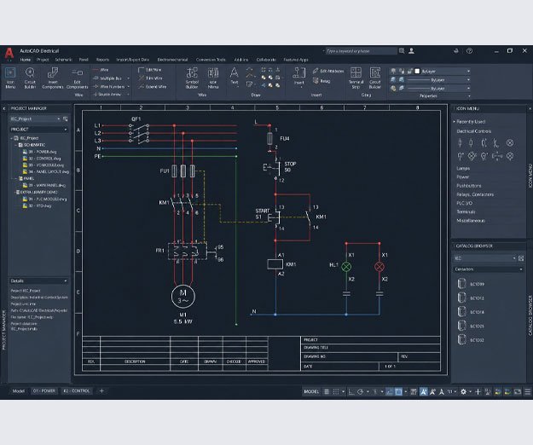Click the AutoCAD application logo button
533x445 pixels.
[9, 54]
